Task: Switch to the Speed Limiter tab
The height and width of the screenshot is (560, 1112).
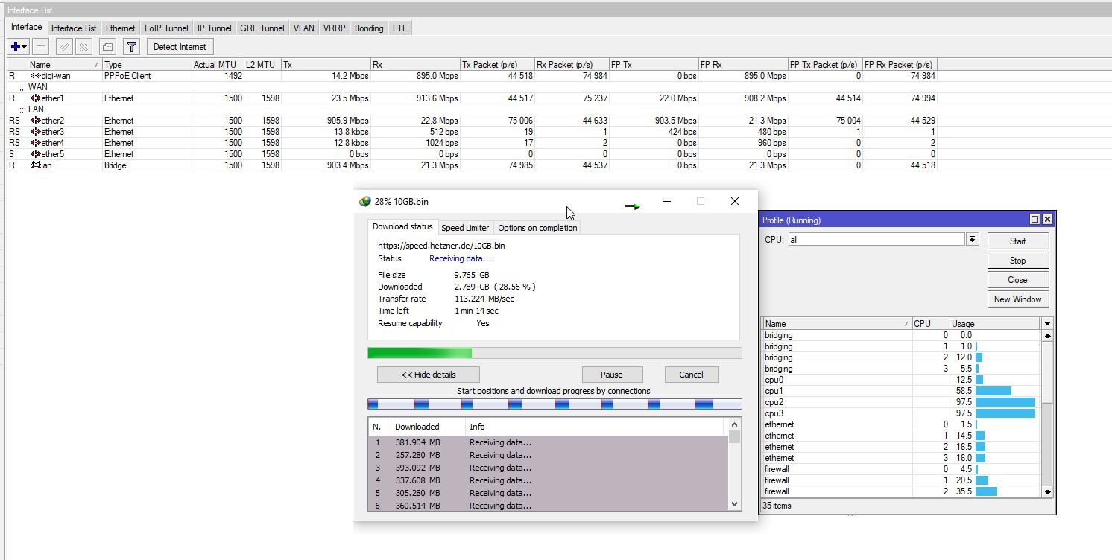Action: 465,228
